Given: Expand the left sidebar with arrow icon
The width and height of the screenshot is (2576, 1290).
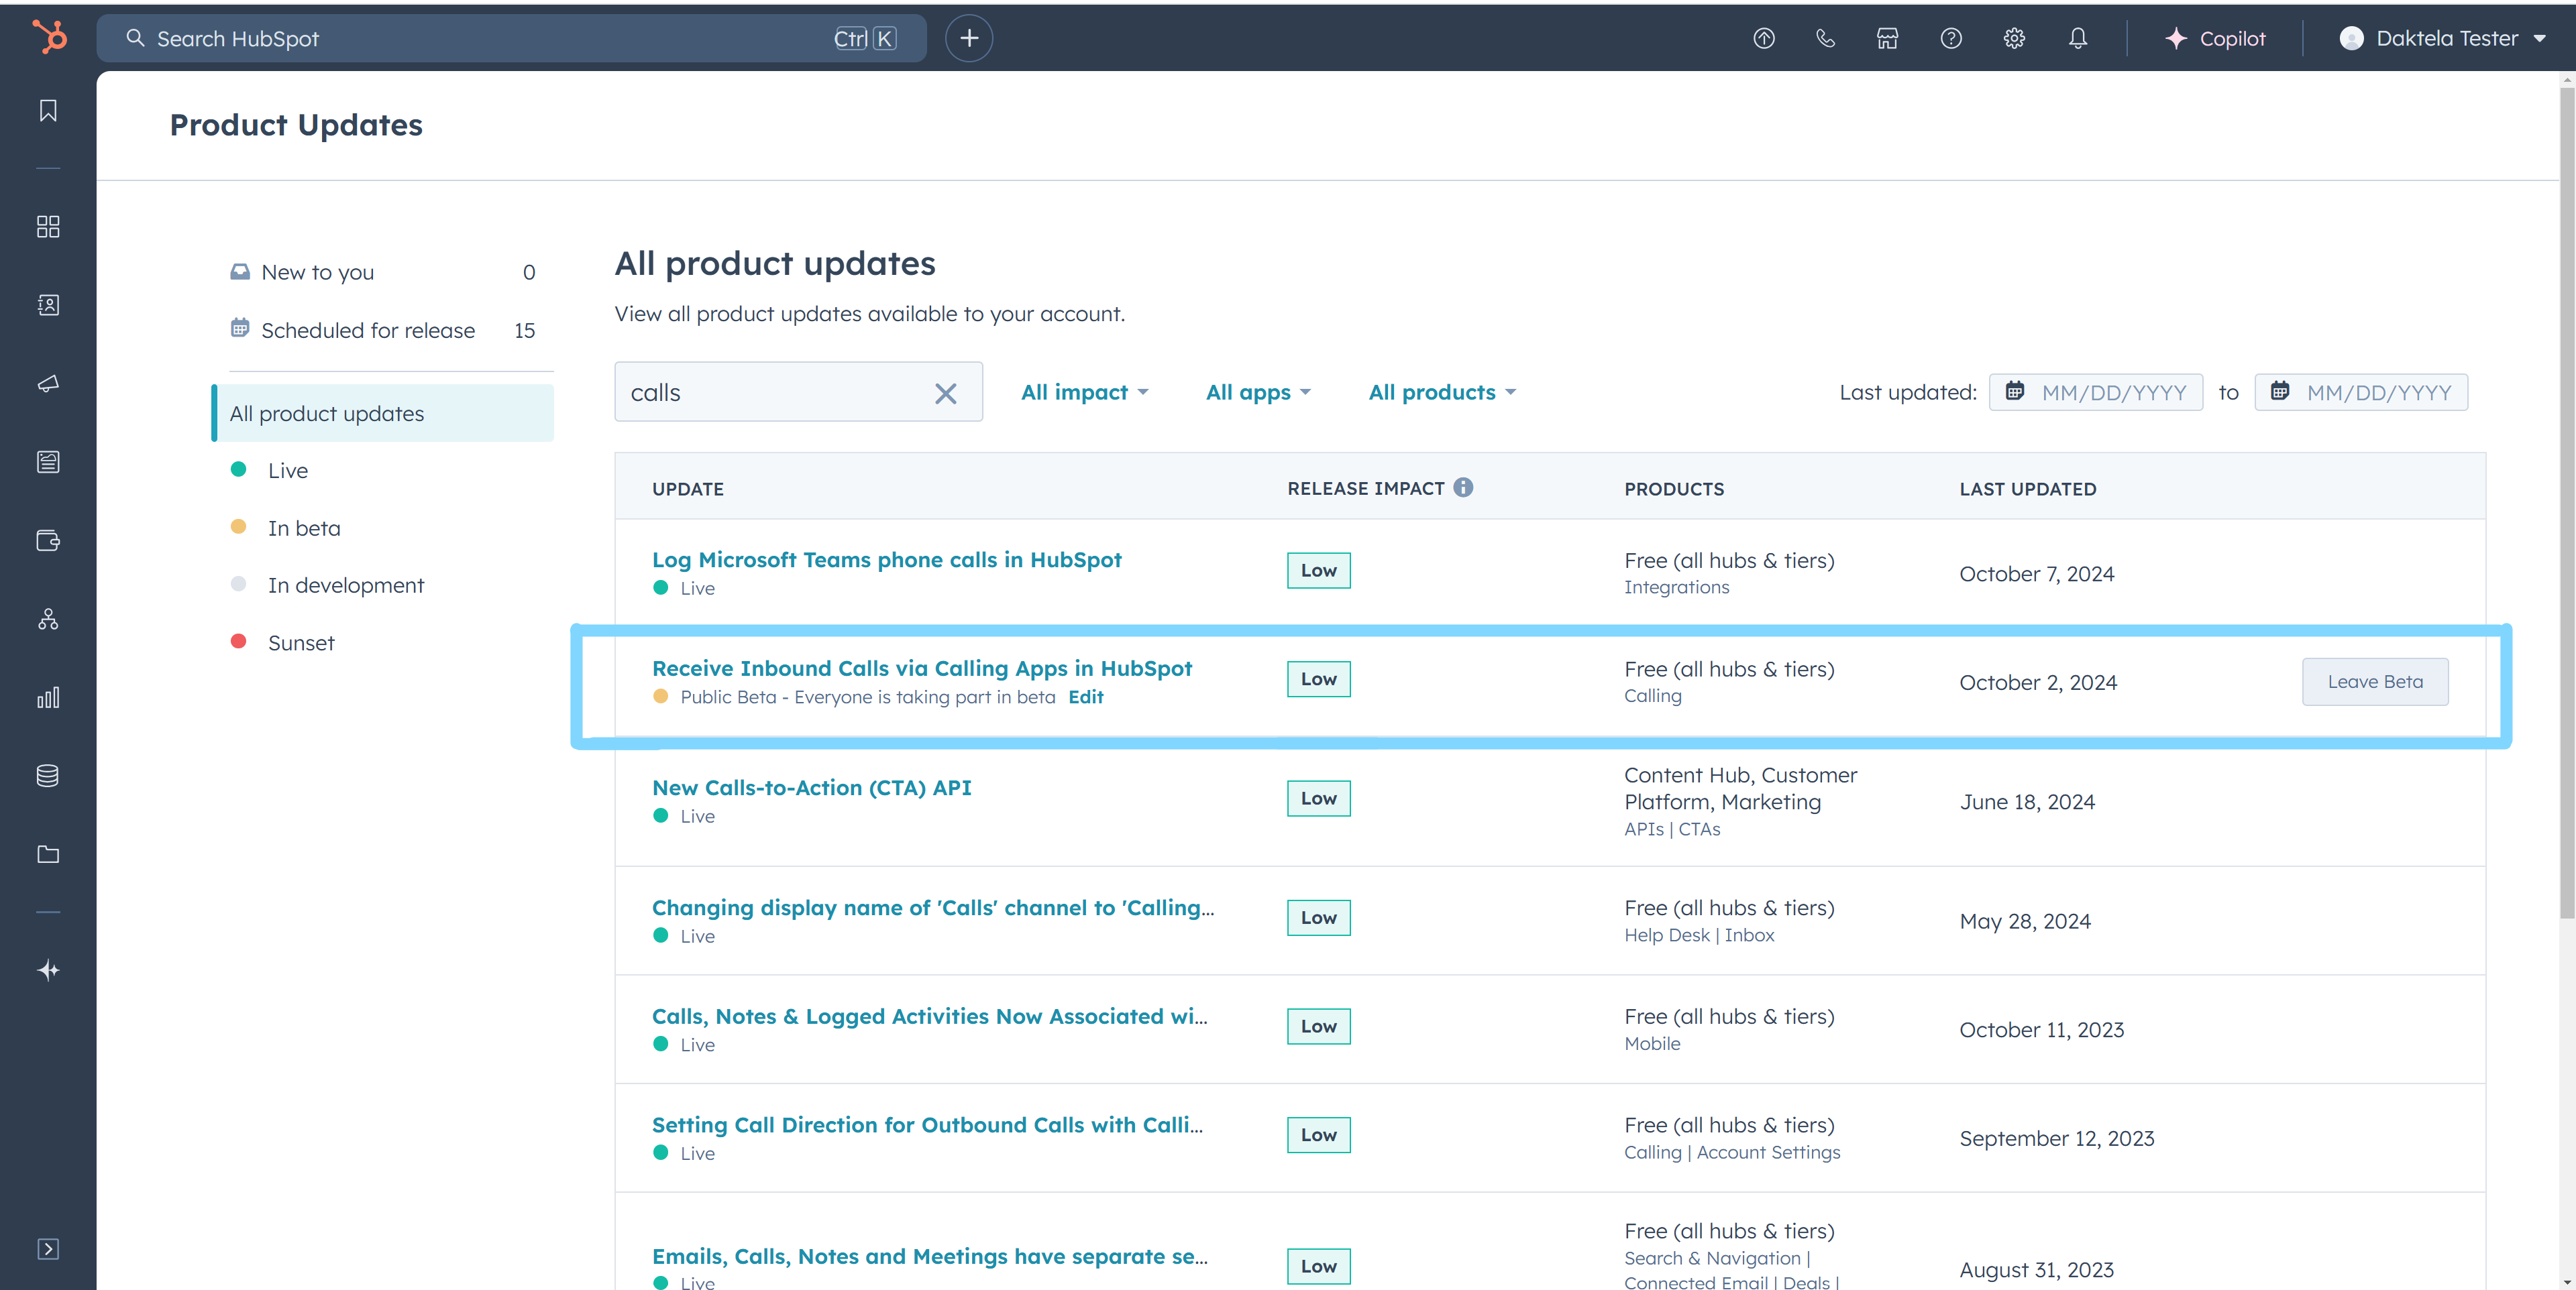Looking at the screenshot, I should (48, 1249).
